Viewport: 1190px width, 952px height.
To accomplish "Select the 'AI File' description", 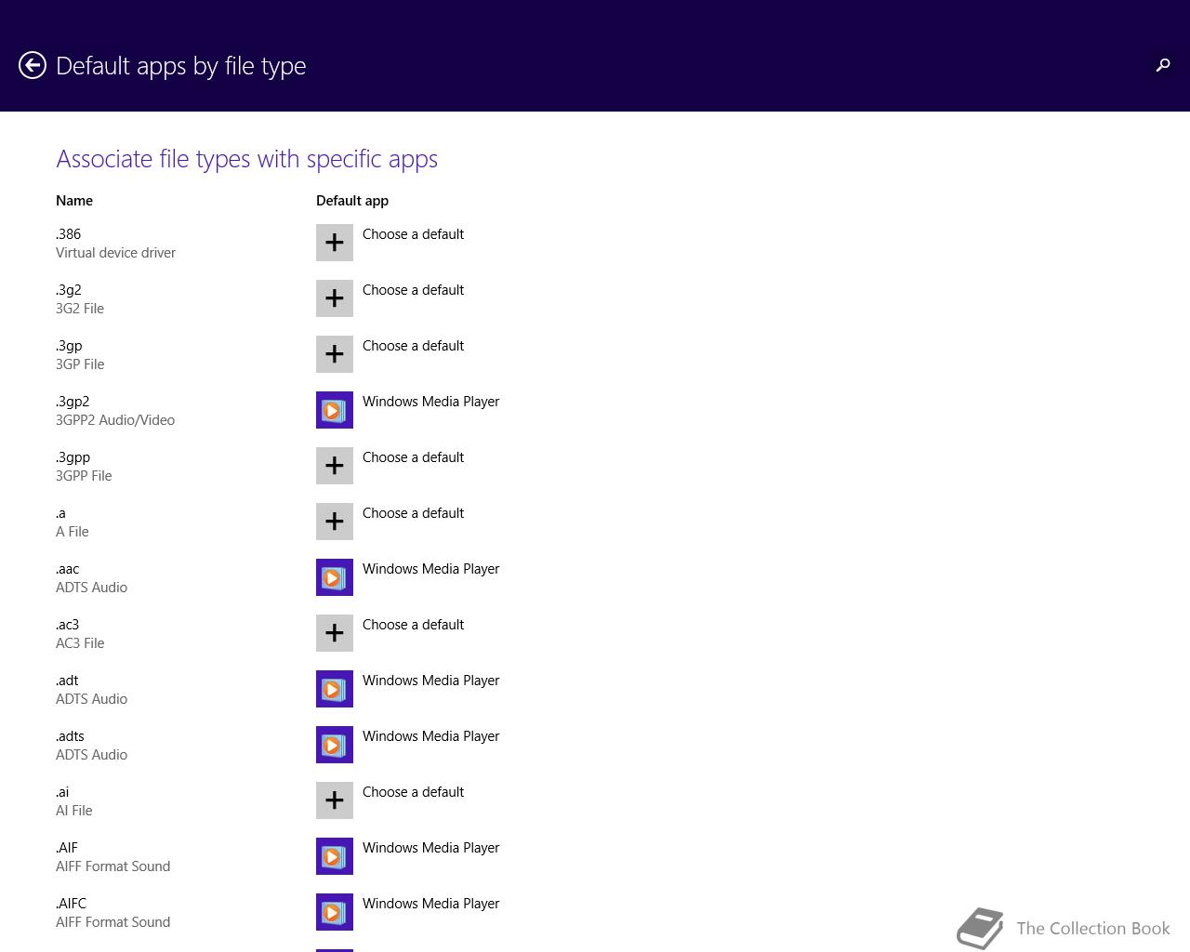I will point(74,811).
